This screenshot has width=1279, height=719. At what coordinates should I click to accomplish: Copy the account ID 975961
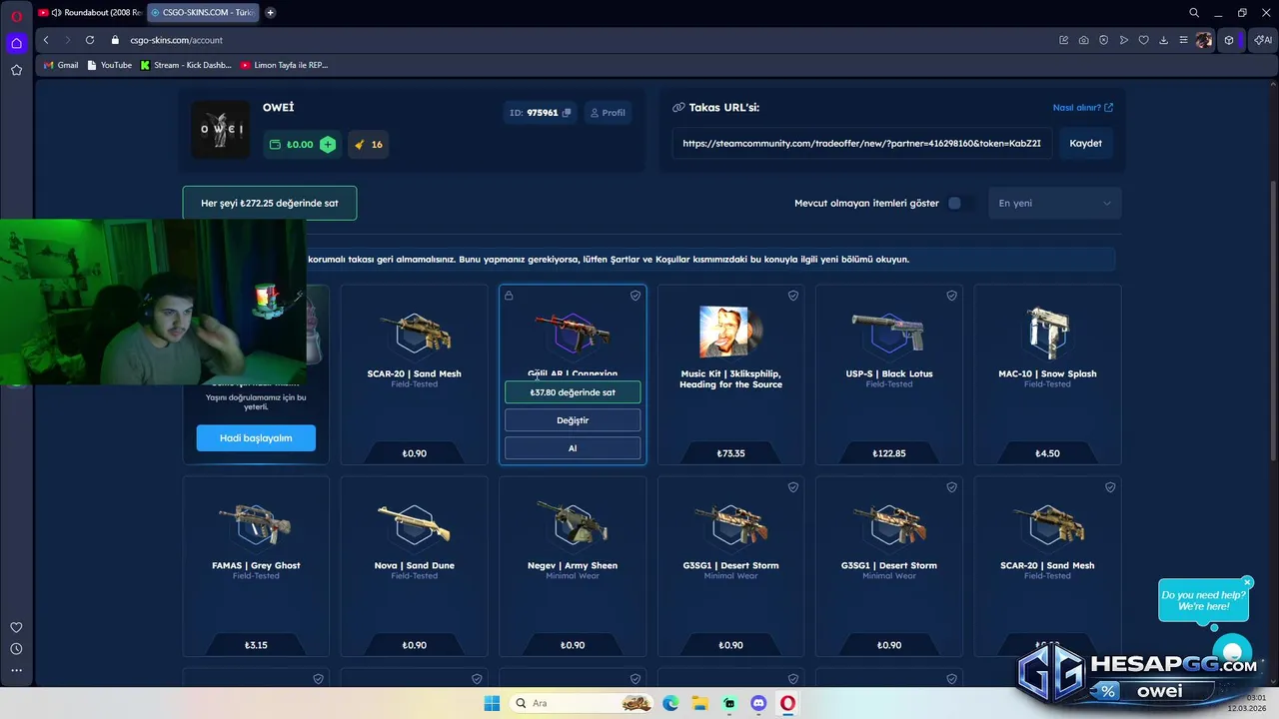[567, 113]
